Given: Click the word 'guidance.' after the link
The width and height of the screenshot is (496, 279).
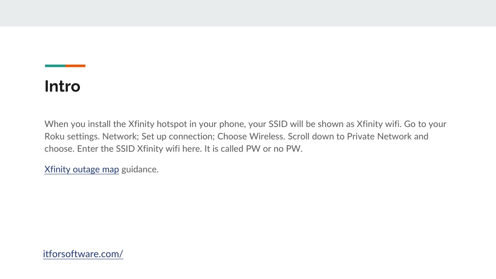Looking at the screenshot, I should [x=140, y=170].
